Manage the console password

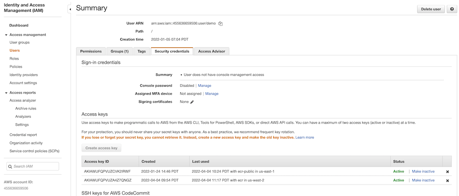click(204, 85)
